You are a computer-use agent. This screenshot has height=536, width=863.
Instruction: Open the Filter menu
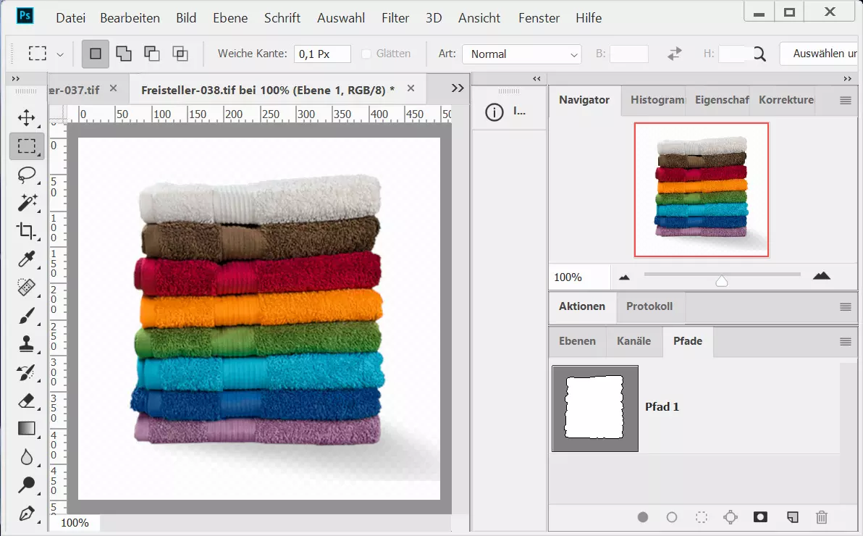coord(395,18)
